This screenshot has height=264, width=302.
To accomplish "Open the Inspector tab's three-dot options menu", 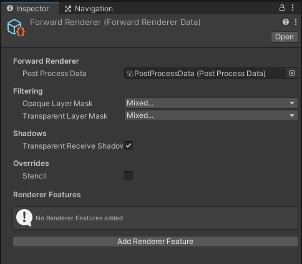I will click(293, 8).
